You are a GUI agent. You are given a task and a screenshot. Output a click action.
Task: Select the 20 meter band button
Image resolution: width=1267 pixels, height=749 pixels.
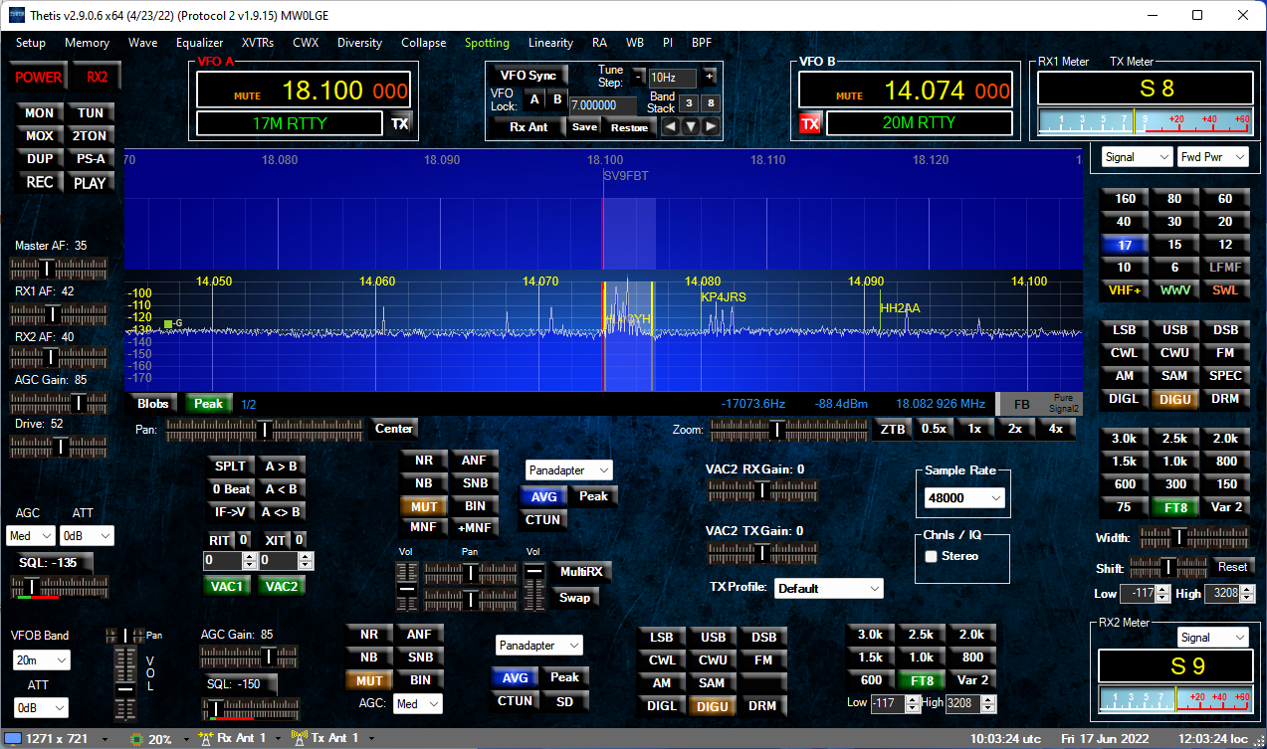click(x=1225, y=221)
